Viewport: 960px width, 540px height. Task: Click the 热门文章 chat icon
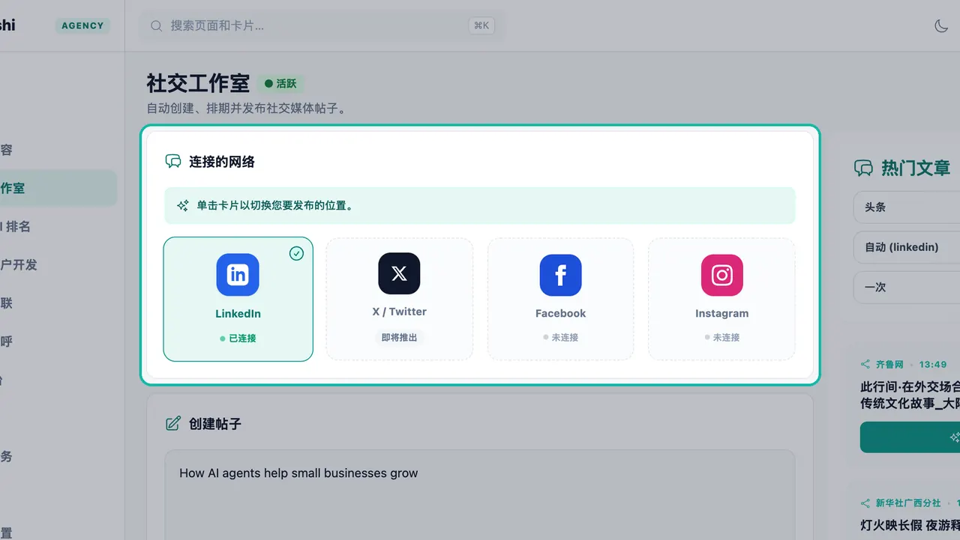(863, 168)
